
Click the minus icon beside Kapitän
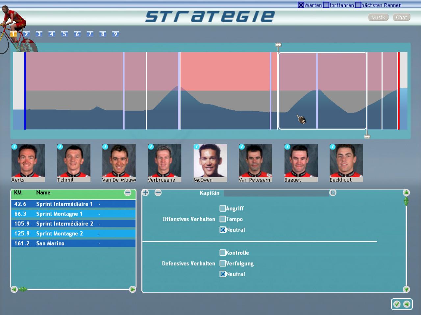click(158, 193)
